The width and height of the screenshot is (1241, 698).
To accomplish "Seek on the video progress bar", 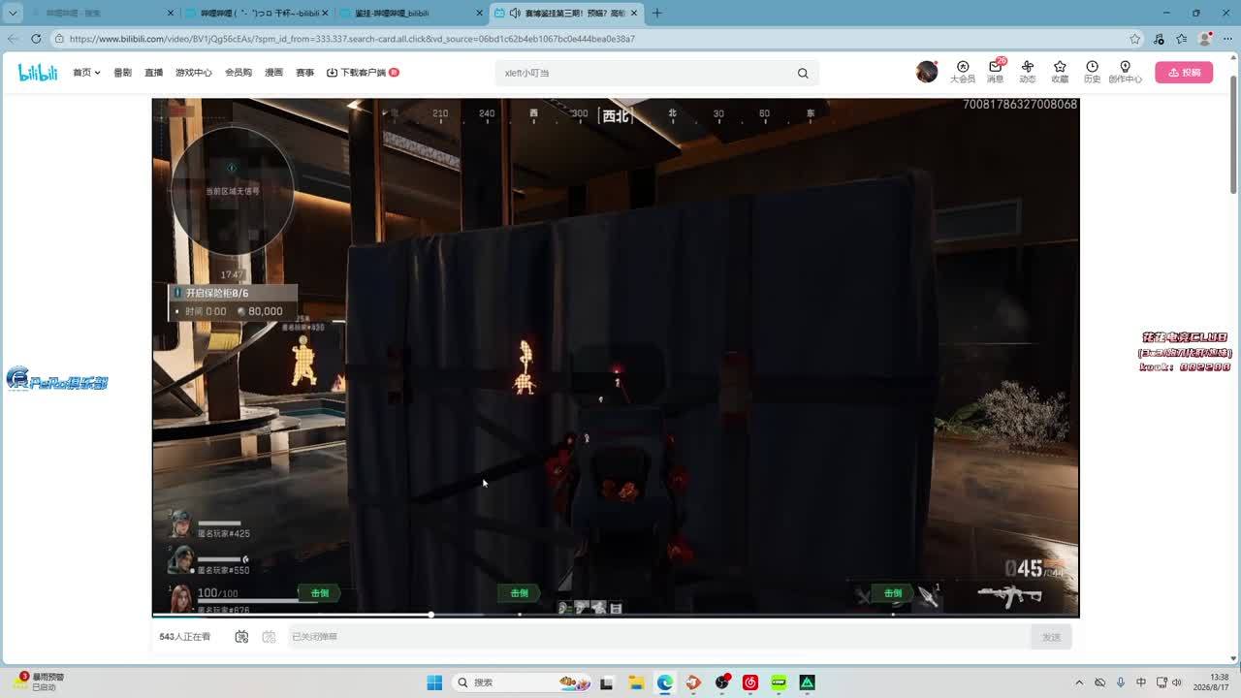I will [616, 615].
